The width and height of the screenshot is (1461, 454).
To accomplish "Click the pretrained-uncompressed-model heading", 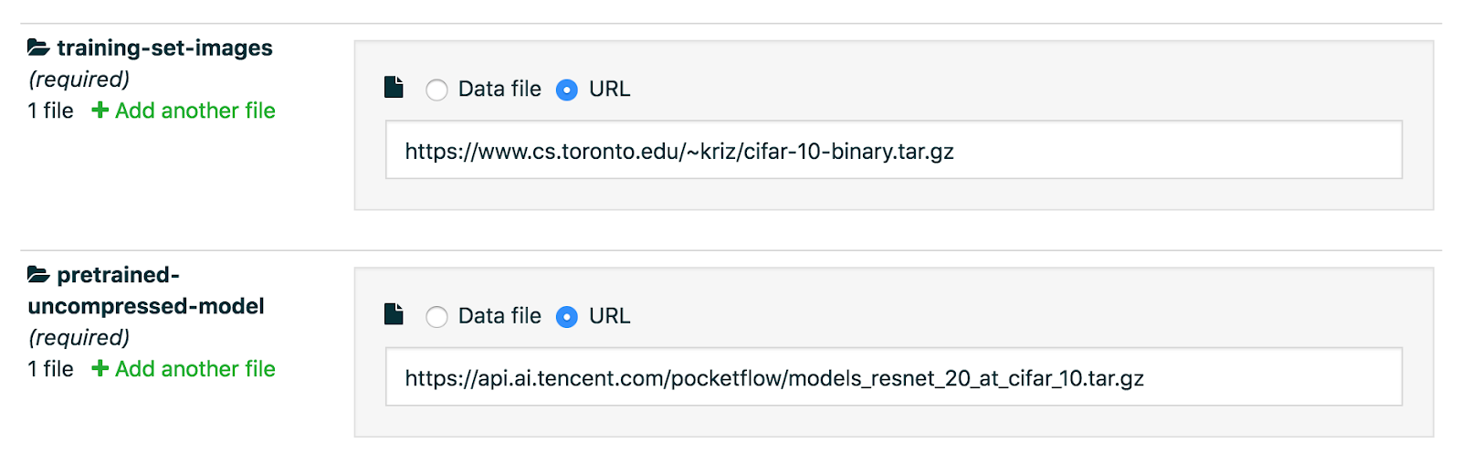I will [146, 290].
